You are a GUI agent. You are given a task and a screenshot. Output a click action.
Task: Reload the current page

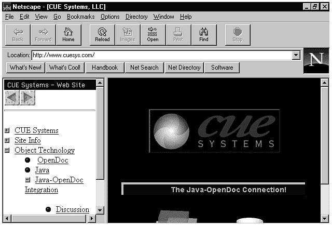point(102,34)
